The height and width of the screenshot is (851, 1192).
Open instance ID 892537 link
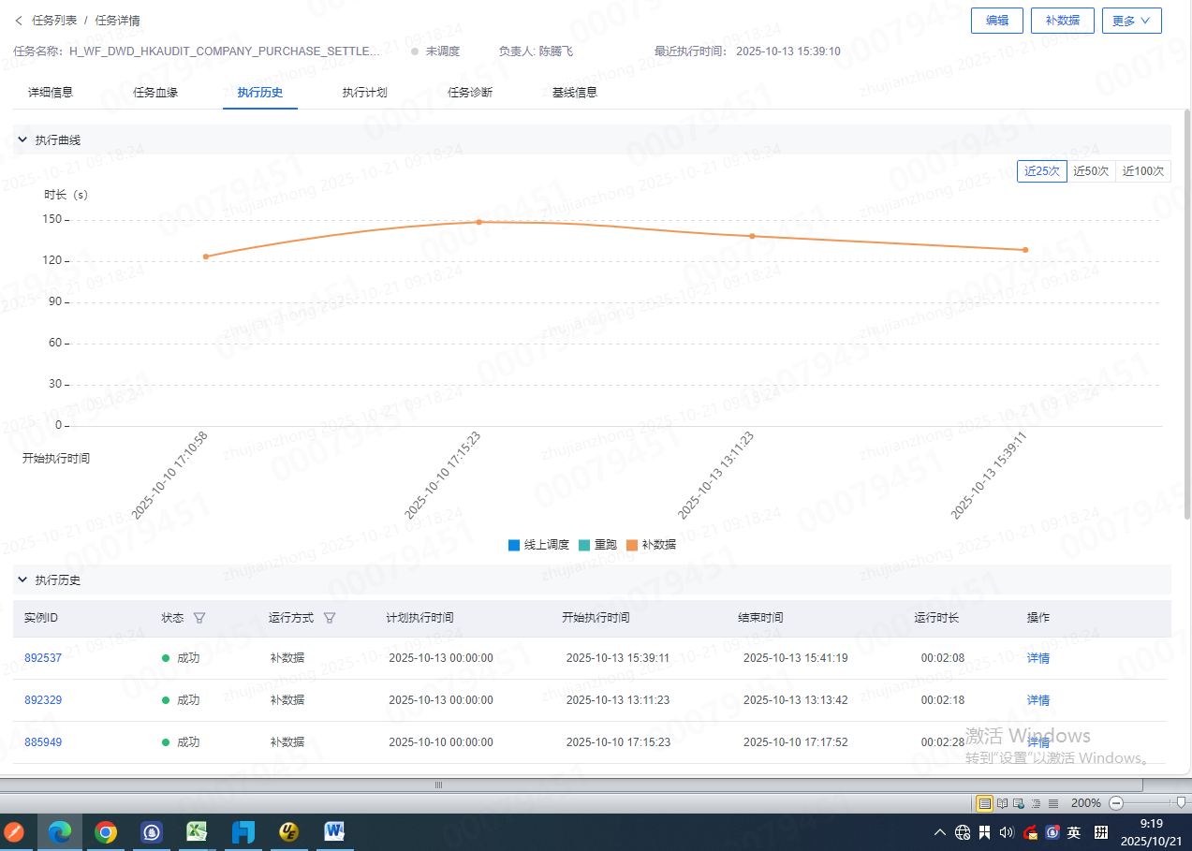[x=43, y=658]
